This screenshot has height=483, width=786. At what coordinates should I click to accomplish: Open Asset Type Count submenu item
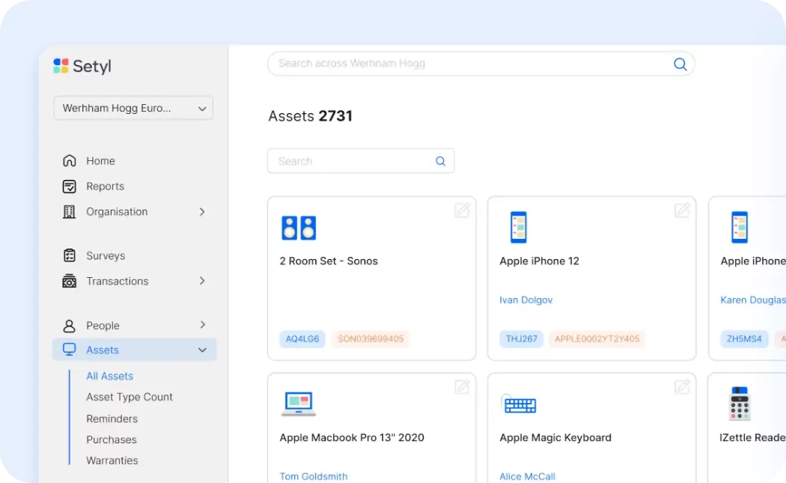click(x=130, y=397)
